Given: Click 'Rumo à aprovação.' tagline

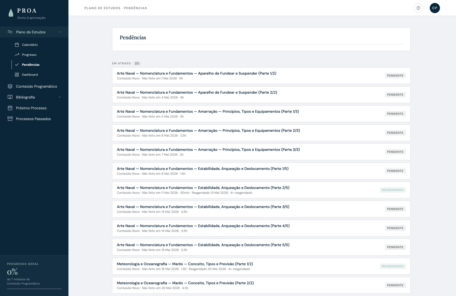Looking at the screenshot, I should (x=32, y=18).
